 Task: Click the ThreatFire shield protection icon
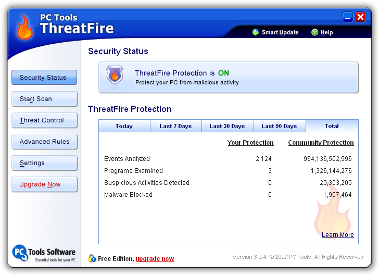115,76
